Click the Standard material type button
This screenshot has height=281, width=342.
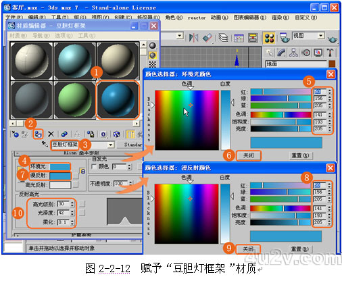130,145
